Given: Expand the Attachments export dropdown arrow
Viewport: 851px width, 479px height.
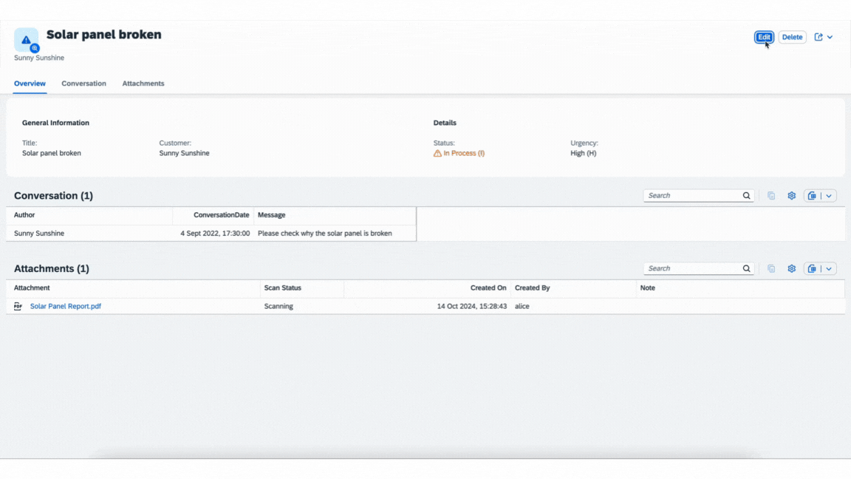Looking at the screenshot, I should 829,268.
